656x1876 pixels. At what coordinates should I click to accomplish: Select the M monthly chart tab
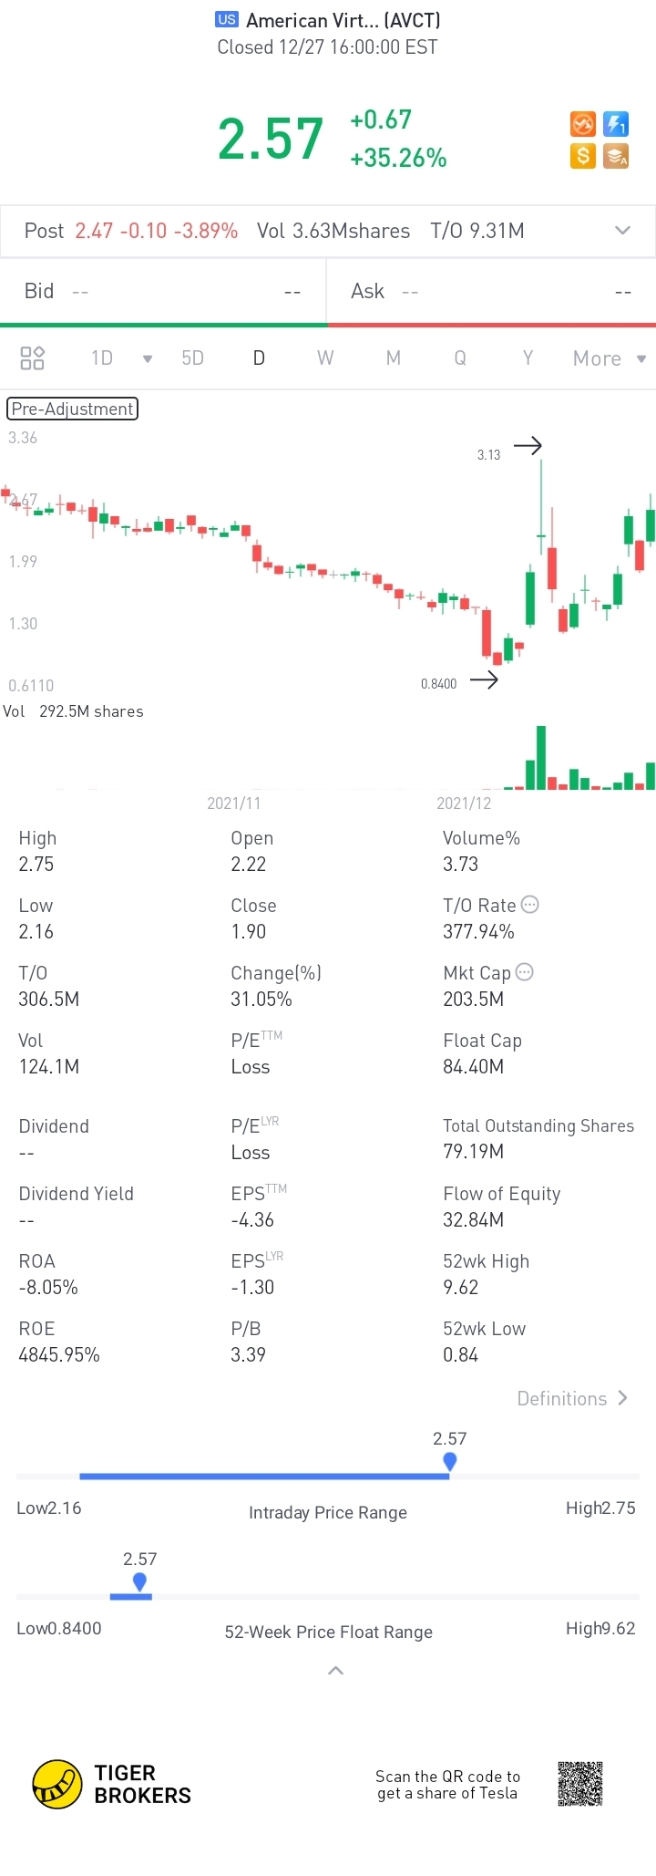tap(394, 358)
